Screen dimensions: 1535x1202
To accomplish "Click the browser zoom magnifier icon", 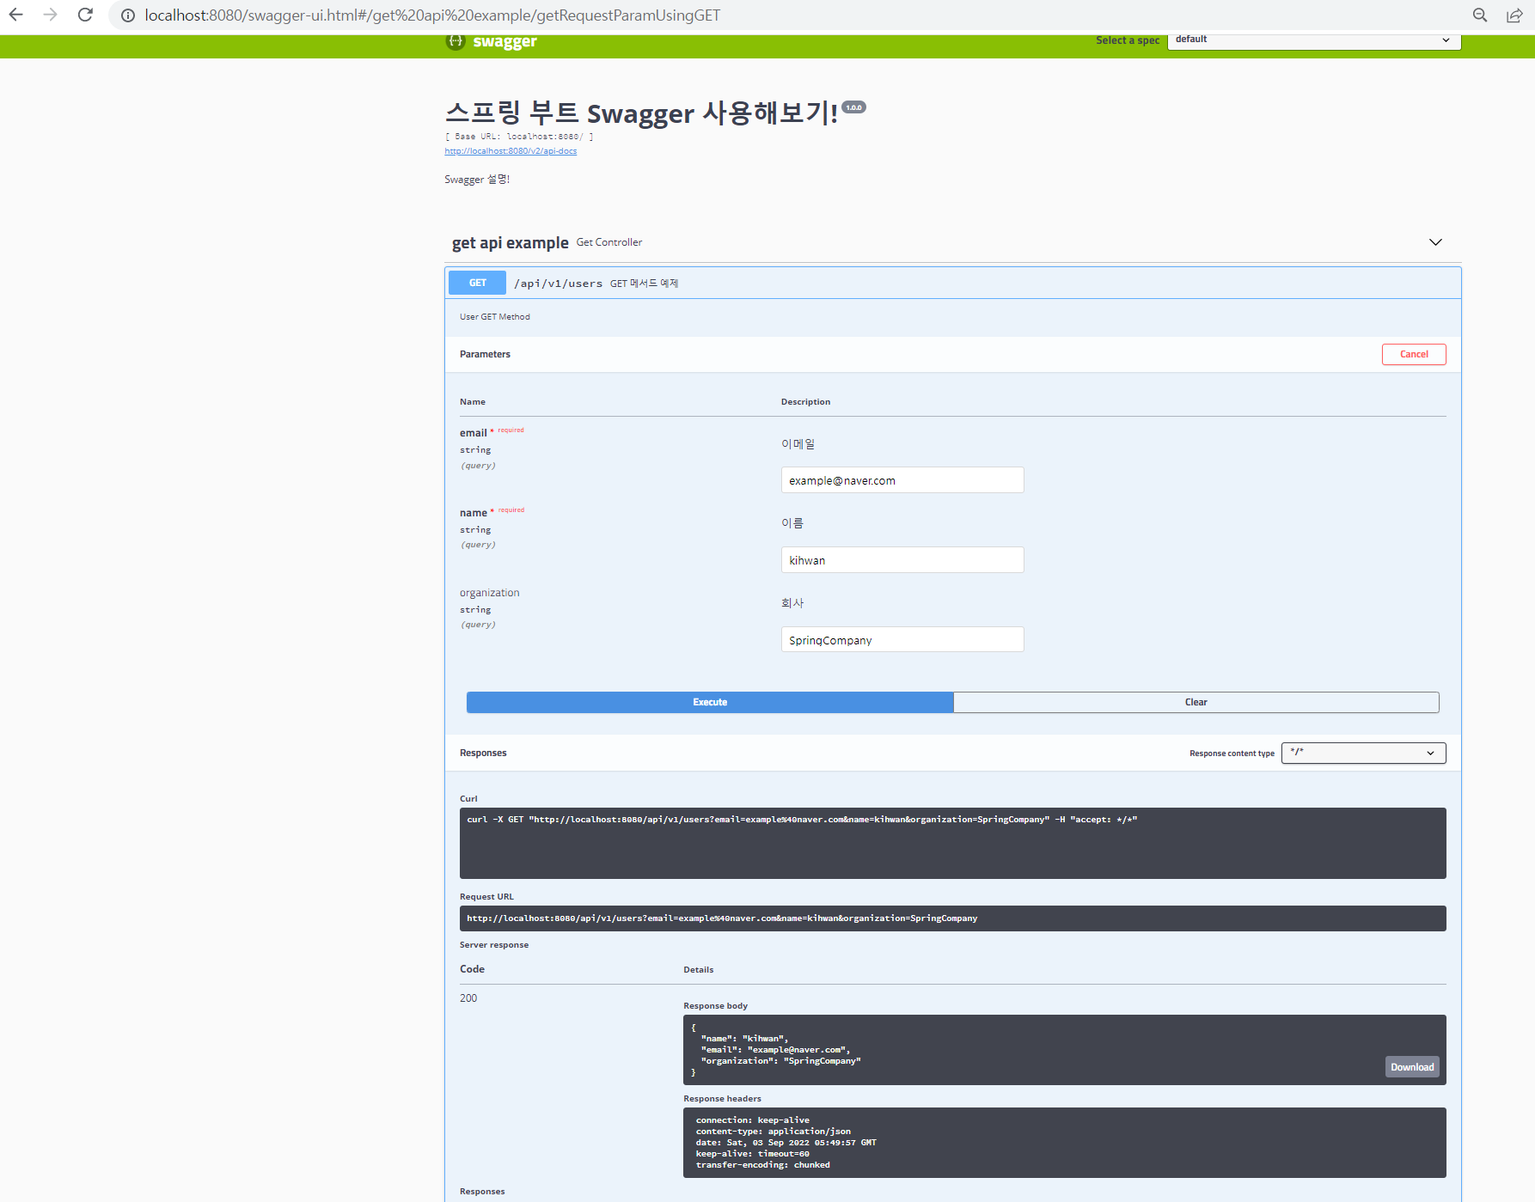I will coord(1480,15).
